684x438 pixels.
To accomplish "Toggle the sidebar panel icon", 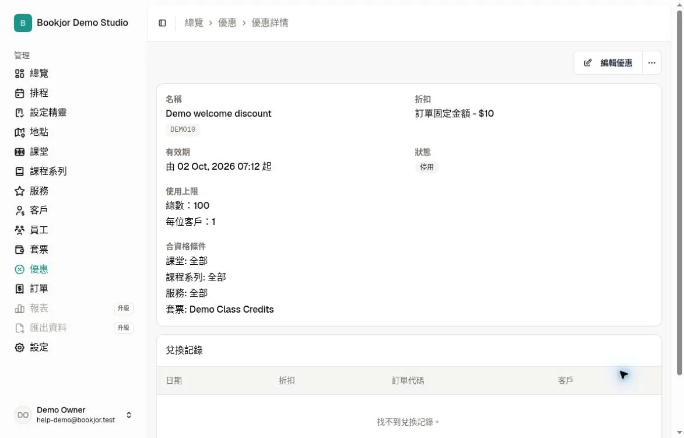I will (x=162, y=23).
